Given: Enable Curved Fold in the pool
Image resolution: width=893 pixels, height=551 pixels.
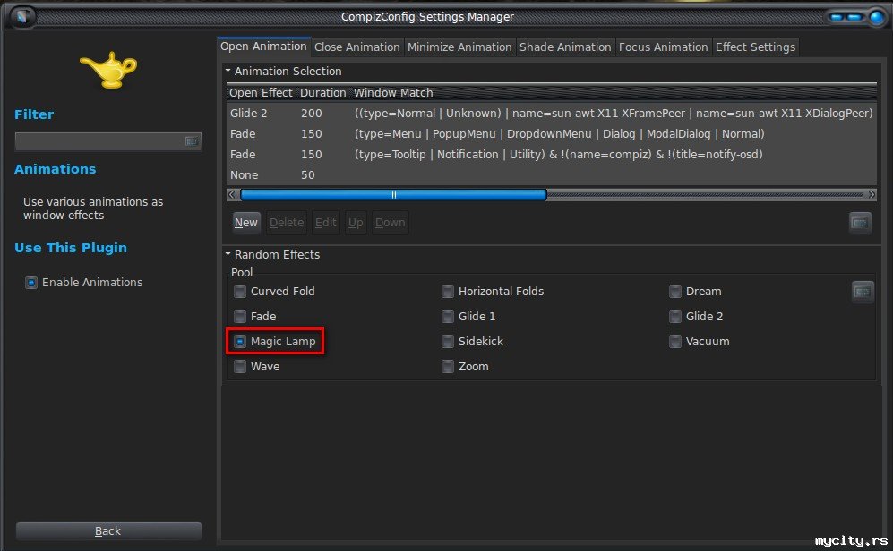Looking at the screenshot, I should click(x=240, y=292).
